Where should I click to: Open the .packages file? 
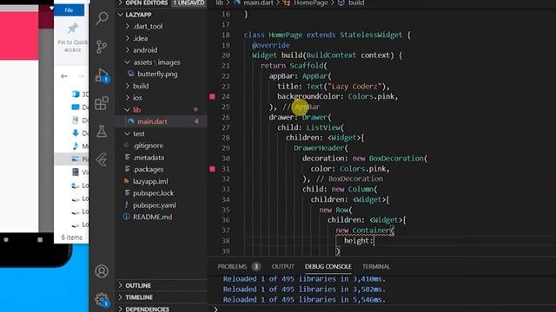click(149, 169)
